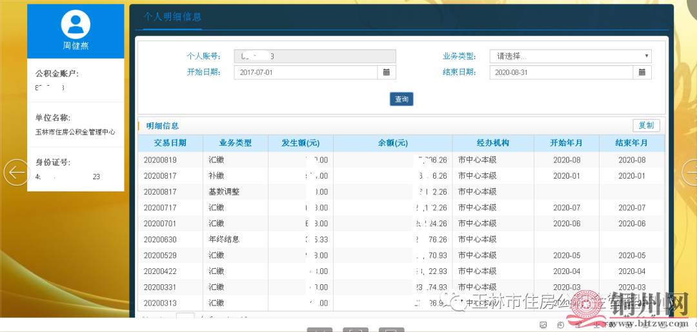
Task: Open calendar picker for 结束日期
Action: pos(641,72)
